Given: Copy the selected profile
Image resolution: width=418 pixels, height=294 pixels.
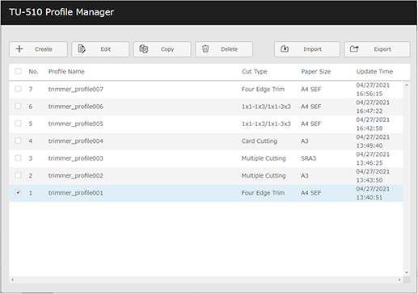Looking at the screenshot, I should (163, 49).
